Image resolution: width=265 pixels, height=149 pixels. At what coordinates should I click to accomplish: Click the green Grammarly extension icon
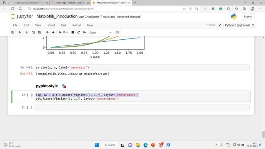point(221,9)
